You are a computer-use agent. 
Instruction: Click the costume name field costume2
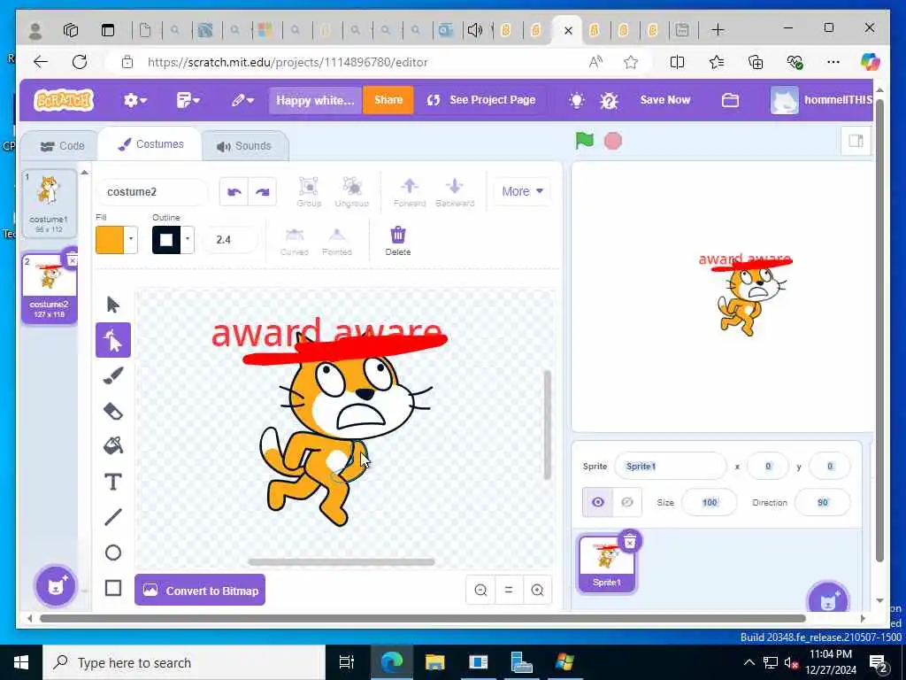point(151,192)
